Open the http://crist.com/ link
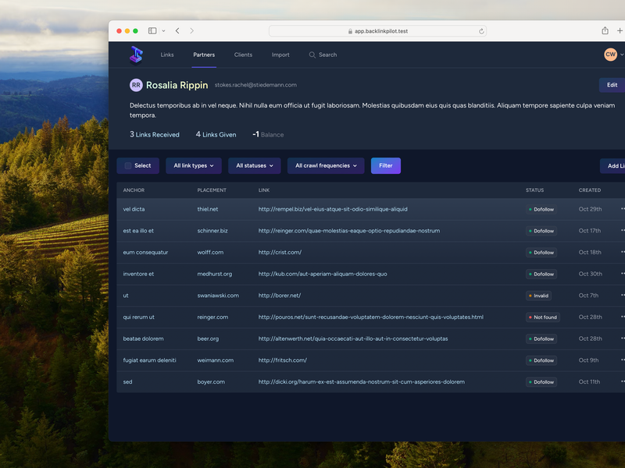This screenshot has height=468, width=625. [280, 252]
